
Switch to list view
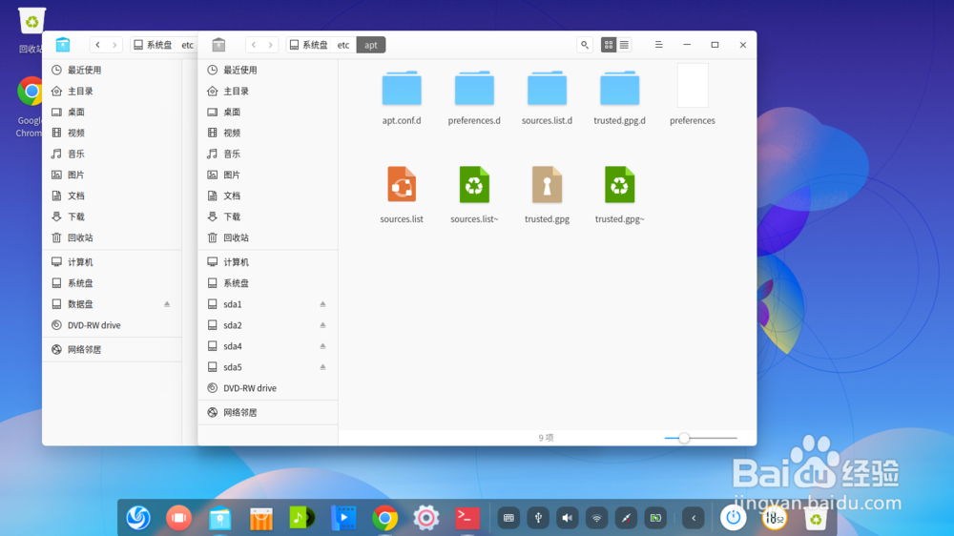tap(624, 45)
